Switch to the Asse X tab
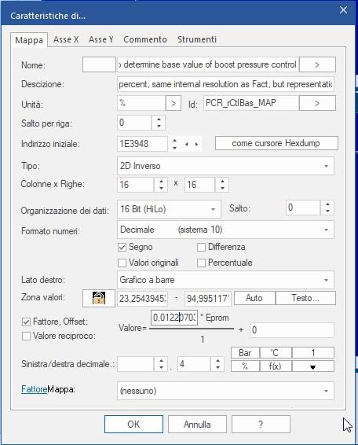 66,39
